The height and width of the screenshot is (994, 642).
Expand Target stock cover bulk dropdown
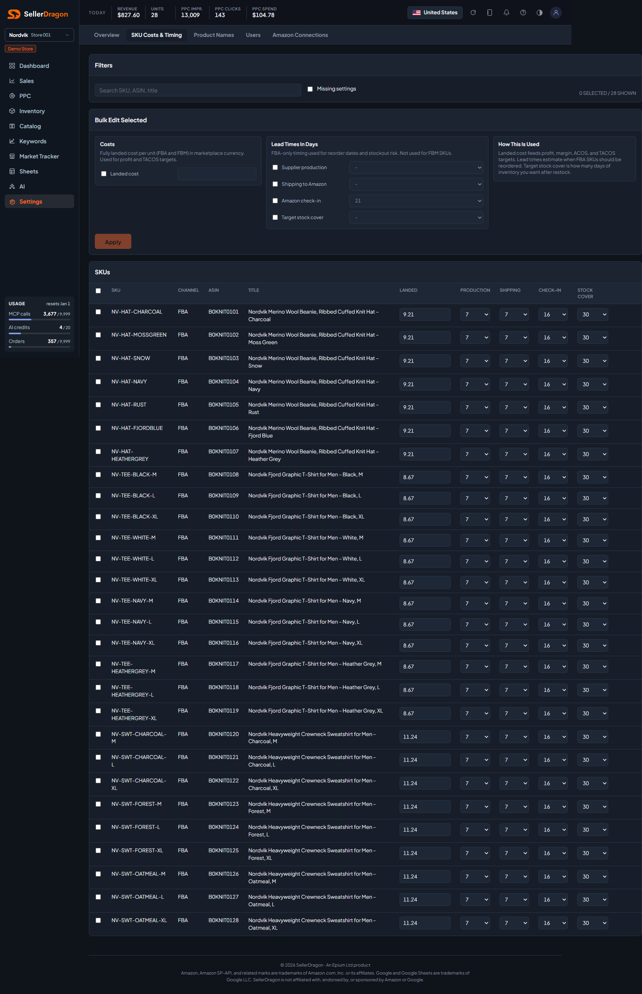(416, 217)
